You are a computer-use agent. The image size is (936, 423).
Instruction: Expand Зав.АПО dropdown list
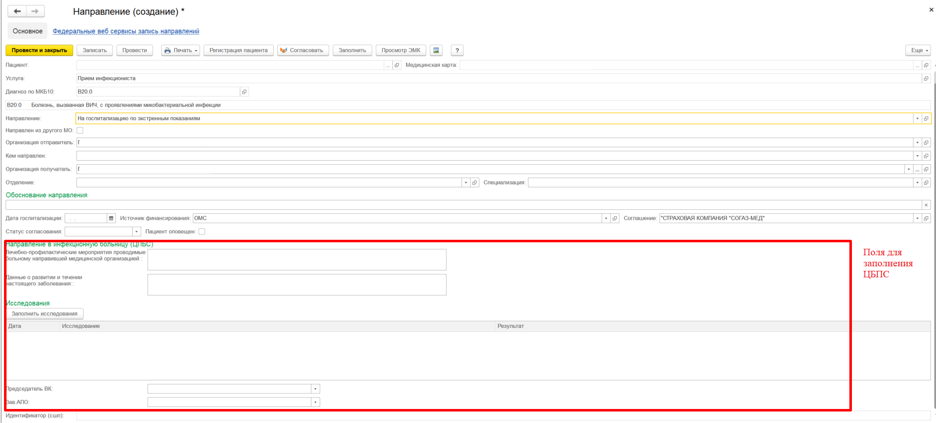click(x=315, y=402)
